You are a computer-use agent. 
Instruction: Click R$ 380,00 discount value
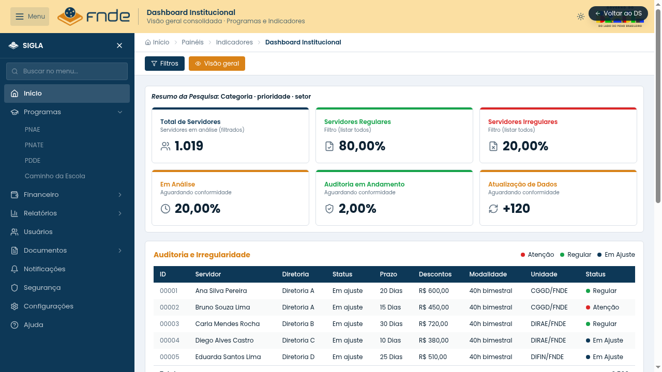(433, 340)
